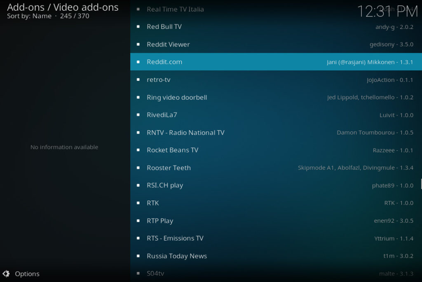Click the Rooster Teeth add-on icon
This screenshot has width=422, height=282.
(138, 168)
